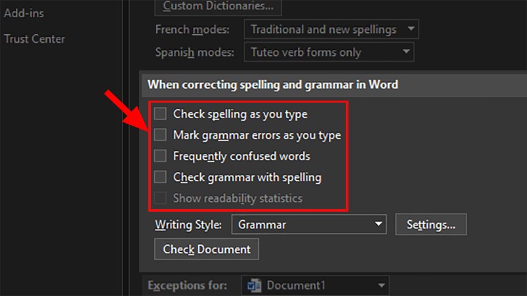Image resolution: width=527 pixels, height=296 pixels.
Task: Toggle the Frequently confused words checkbox
Action: tap(160, 156)
